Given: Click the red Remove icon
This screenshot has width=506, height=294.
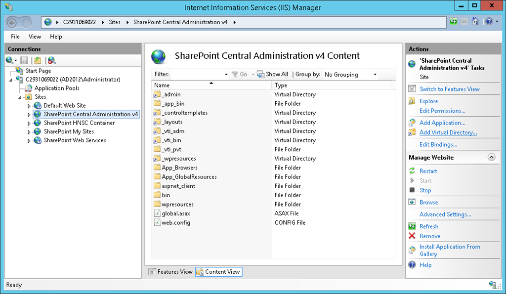Looking at the screenshot, I should pyautogui.click(x=412, y=236).
